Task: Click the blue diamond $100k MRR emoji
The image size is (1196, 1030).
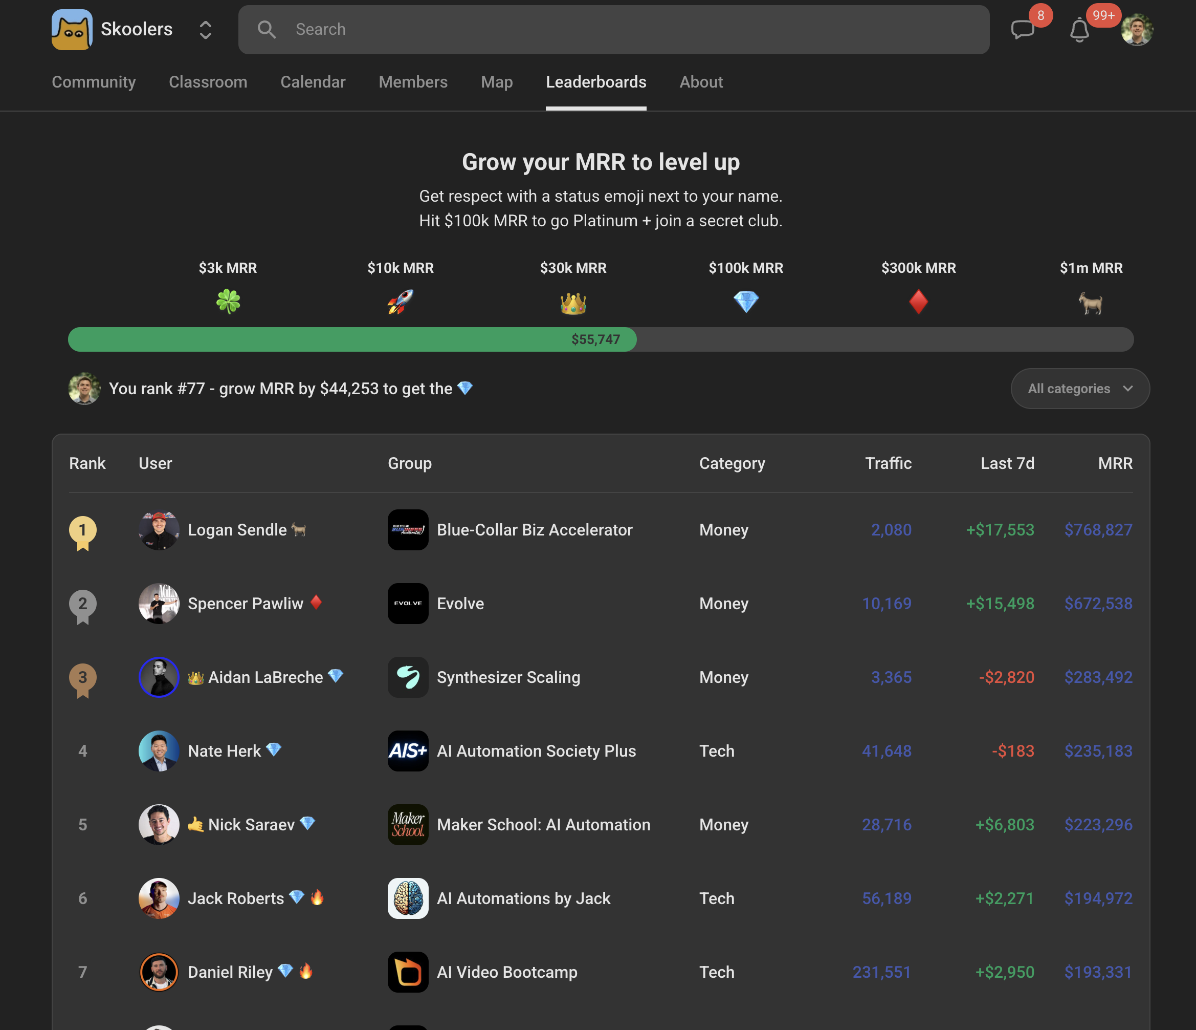Action: pyautogui.click(x=746, y=302)
